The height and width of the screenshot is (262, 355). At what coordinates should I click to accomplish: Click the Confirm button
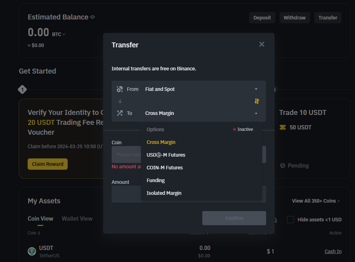click(234, 218)
